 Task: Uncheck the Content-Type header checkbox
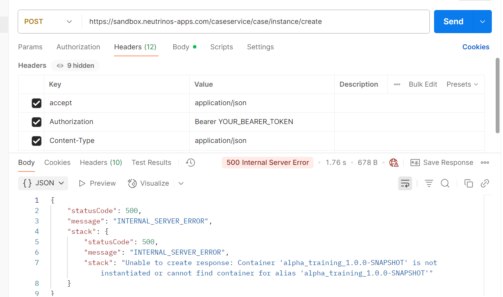click(37, 141)
